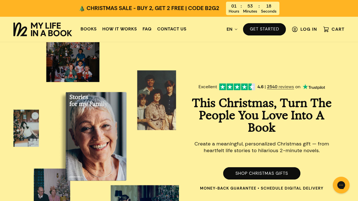
Task: Click the sale countdown timer
Action: 253,8
